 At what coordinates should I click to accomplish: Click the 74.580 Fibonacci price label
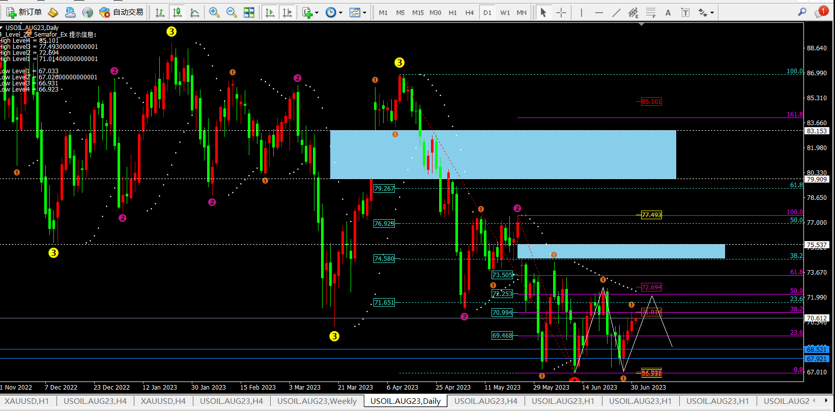tap(384, 259)
